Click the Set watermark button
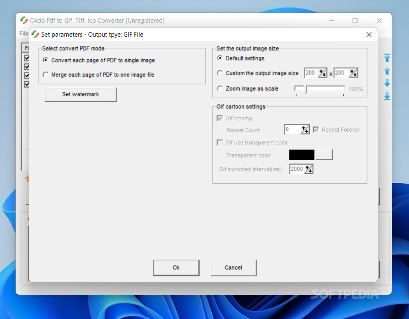Image resolution: width=409 pixels, height=319 pixels. [81, 94]
